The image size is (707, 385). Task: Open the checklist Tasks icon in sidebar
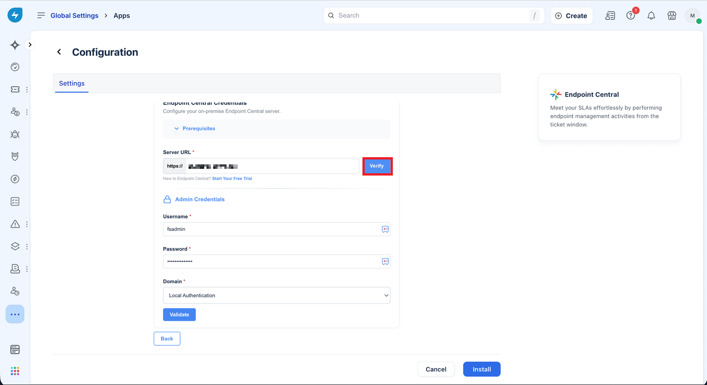tap(15, 201)
